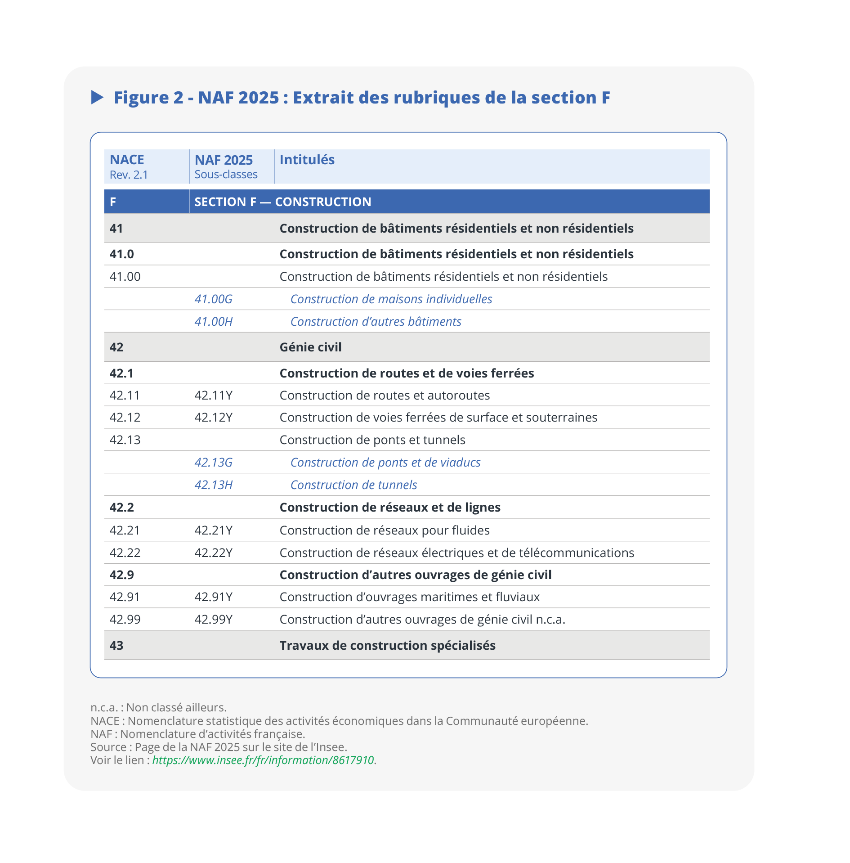Click sub-class code '42.13H'
Viewport: 850px width, 863px height.
point(214,485)
